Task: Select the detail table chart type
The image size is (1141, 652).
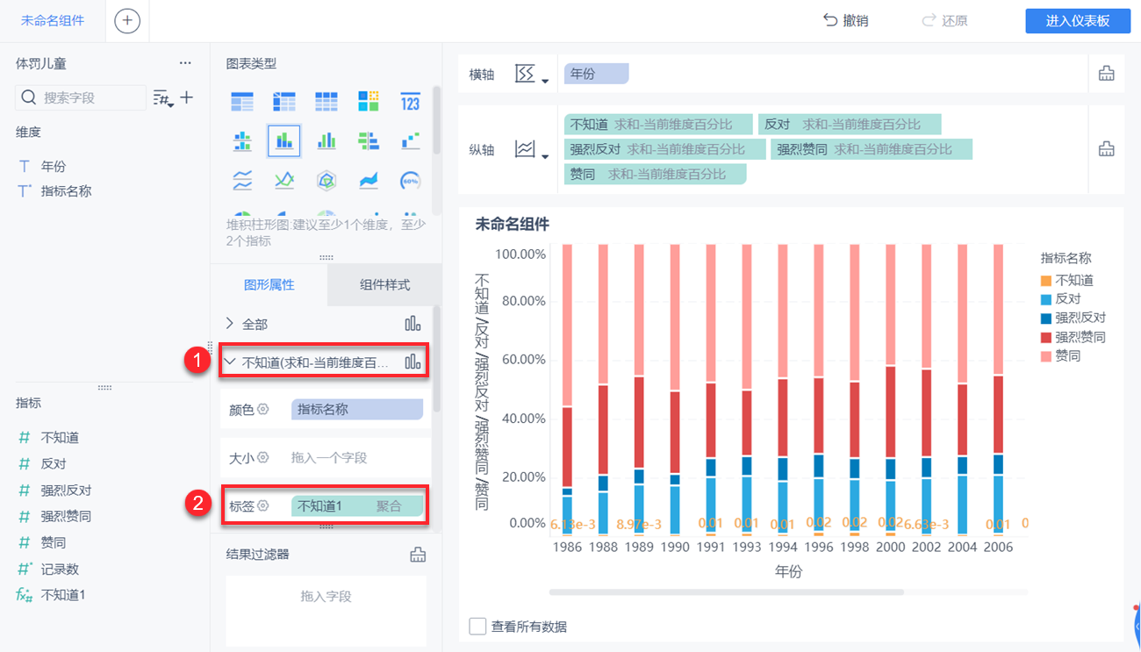Action: [x=327, y=102]
